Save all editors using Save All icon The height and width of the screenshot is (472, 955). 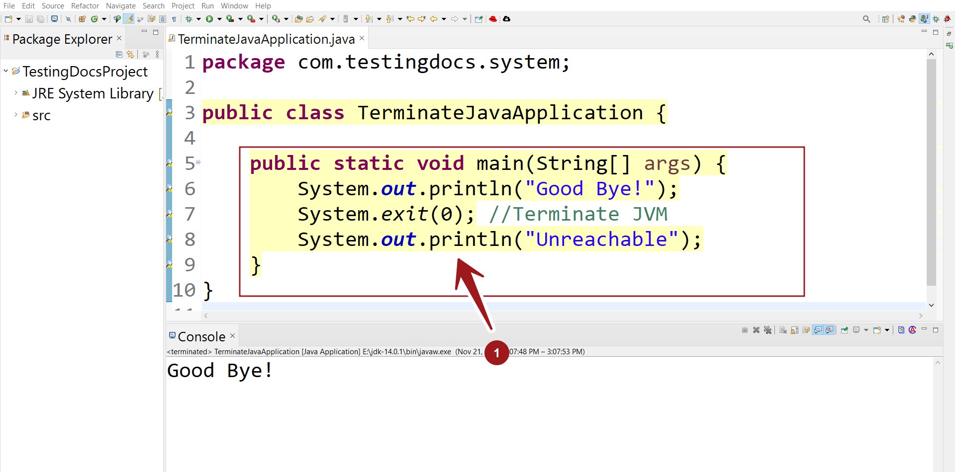pyautogui.click(x=40, y=19)
